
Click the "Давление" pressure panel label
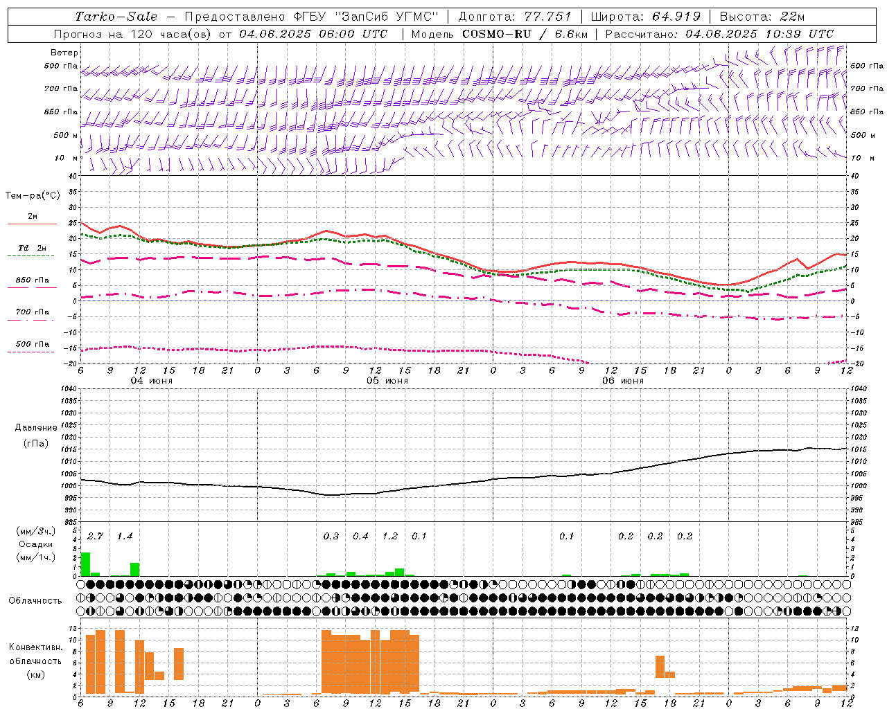pyautogui.click(x=35, y=428)
